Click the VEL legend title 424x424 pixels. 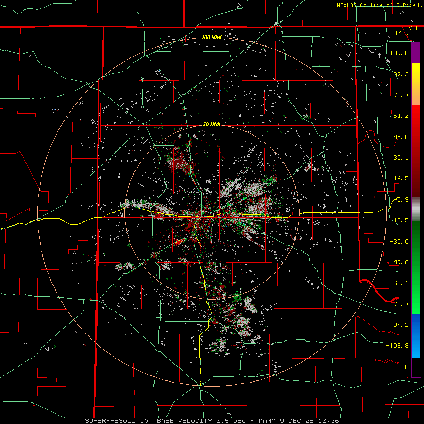click(x=414, y=28)
